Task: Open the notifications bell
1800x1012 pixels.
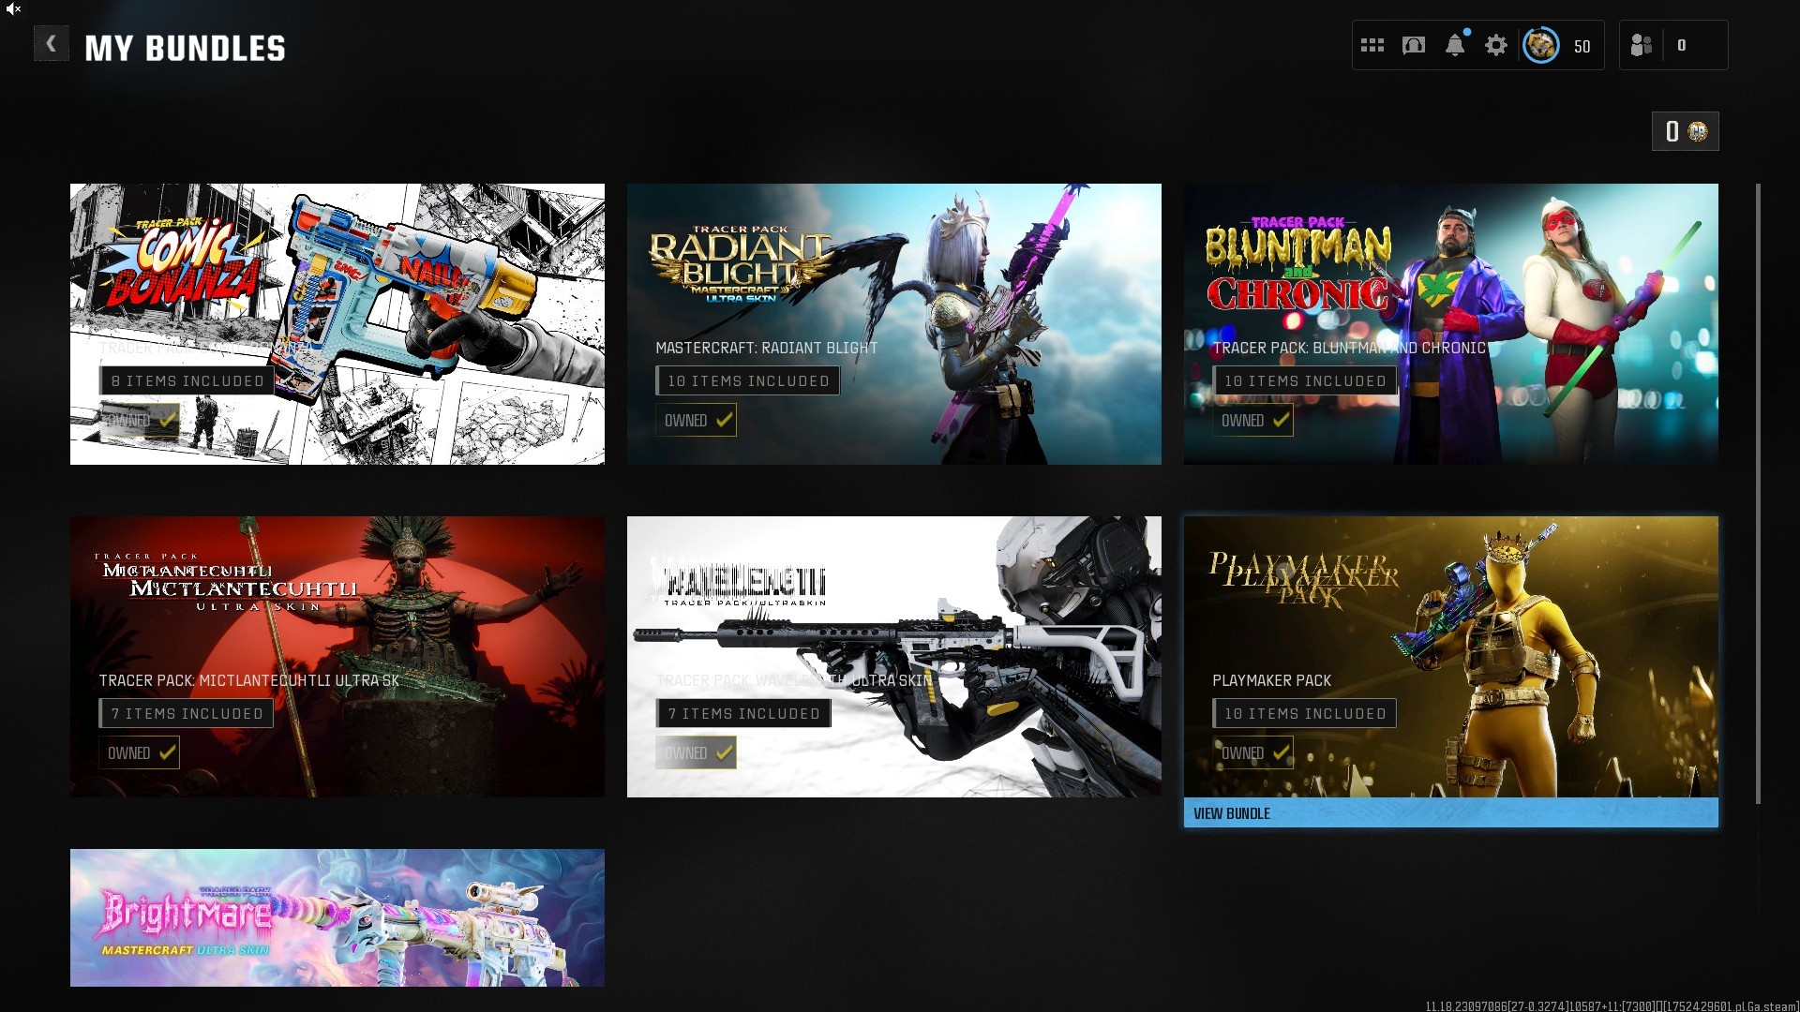Action: pos(1454,45)
